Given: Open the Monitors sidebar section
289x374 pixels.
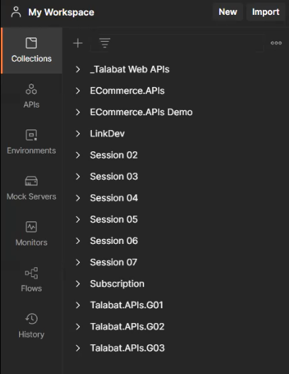Looking at the screenshot, I should 32,234.
